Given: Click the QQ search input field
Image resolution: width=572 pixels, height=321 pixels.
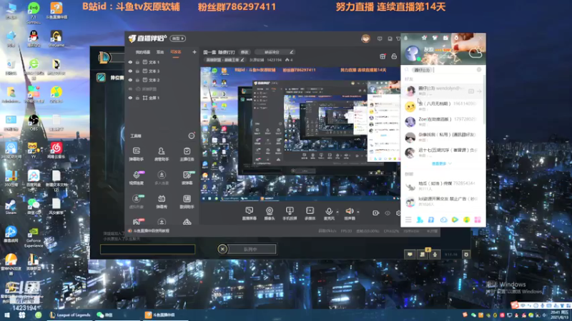Looking at the screenshot, I should 443,69.
